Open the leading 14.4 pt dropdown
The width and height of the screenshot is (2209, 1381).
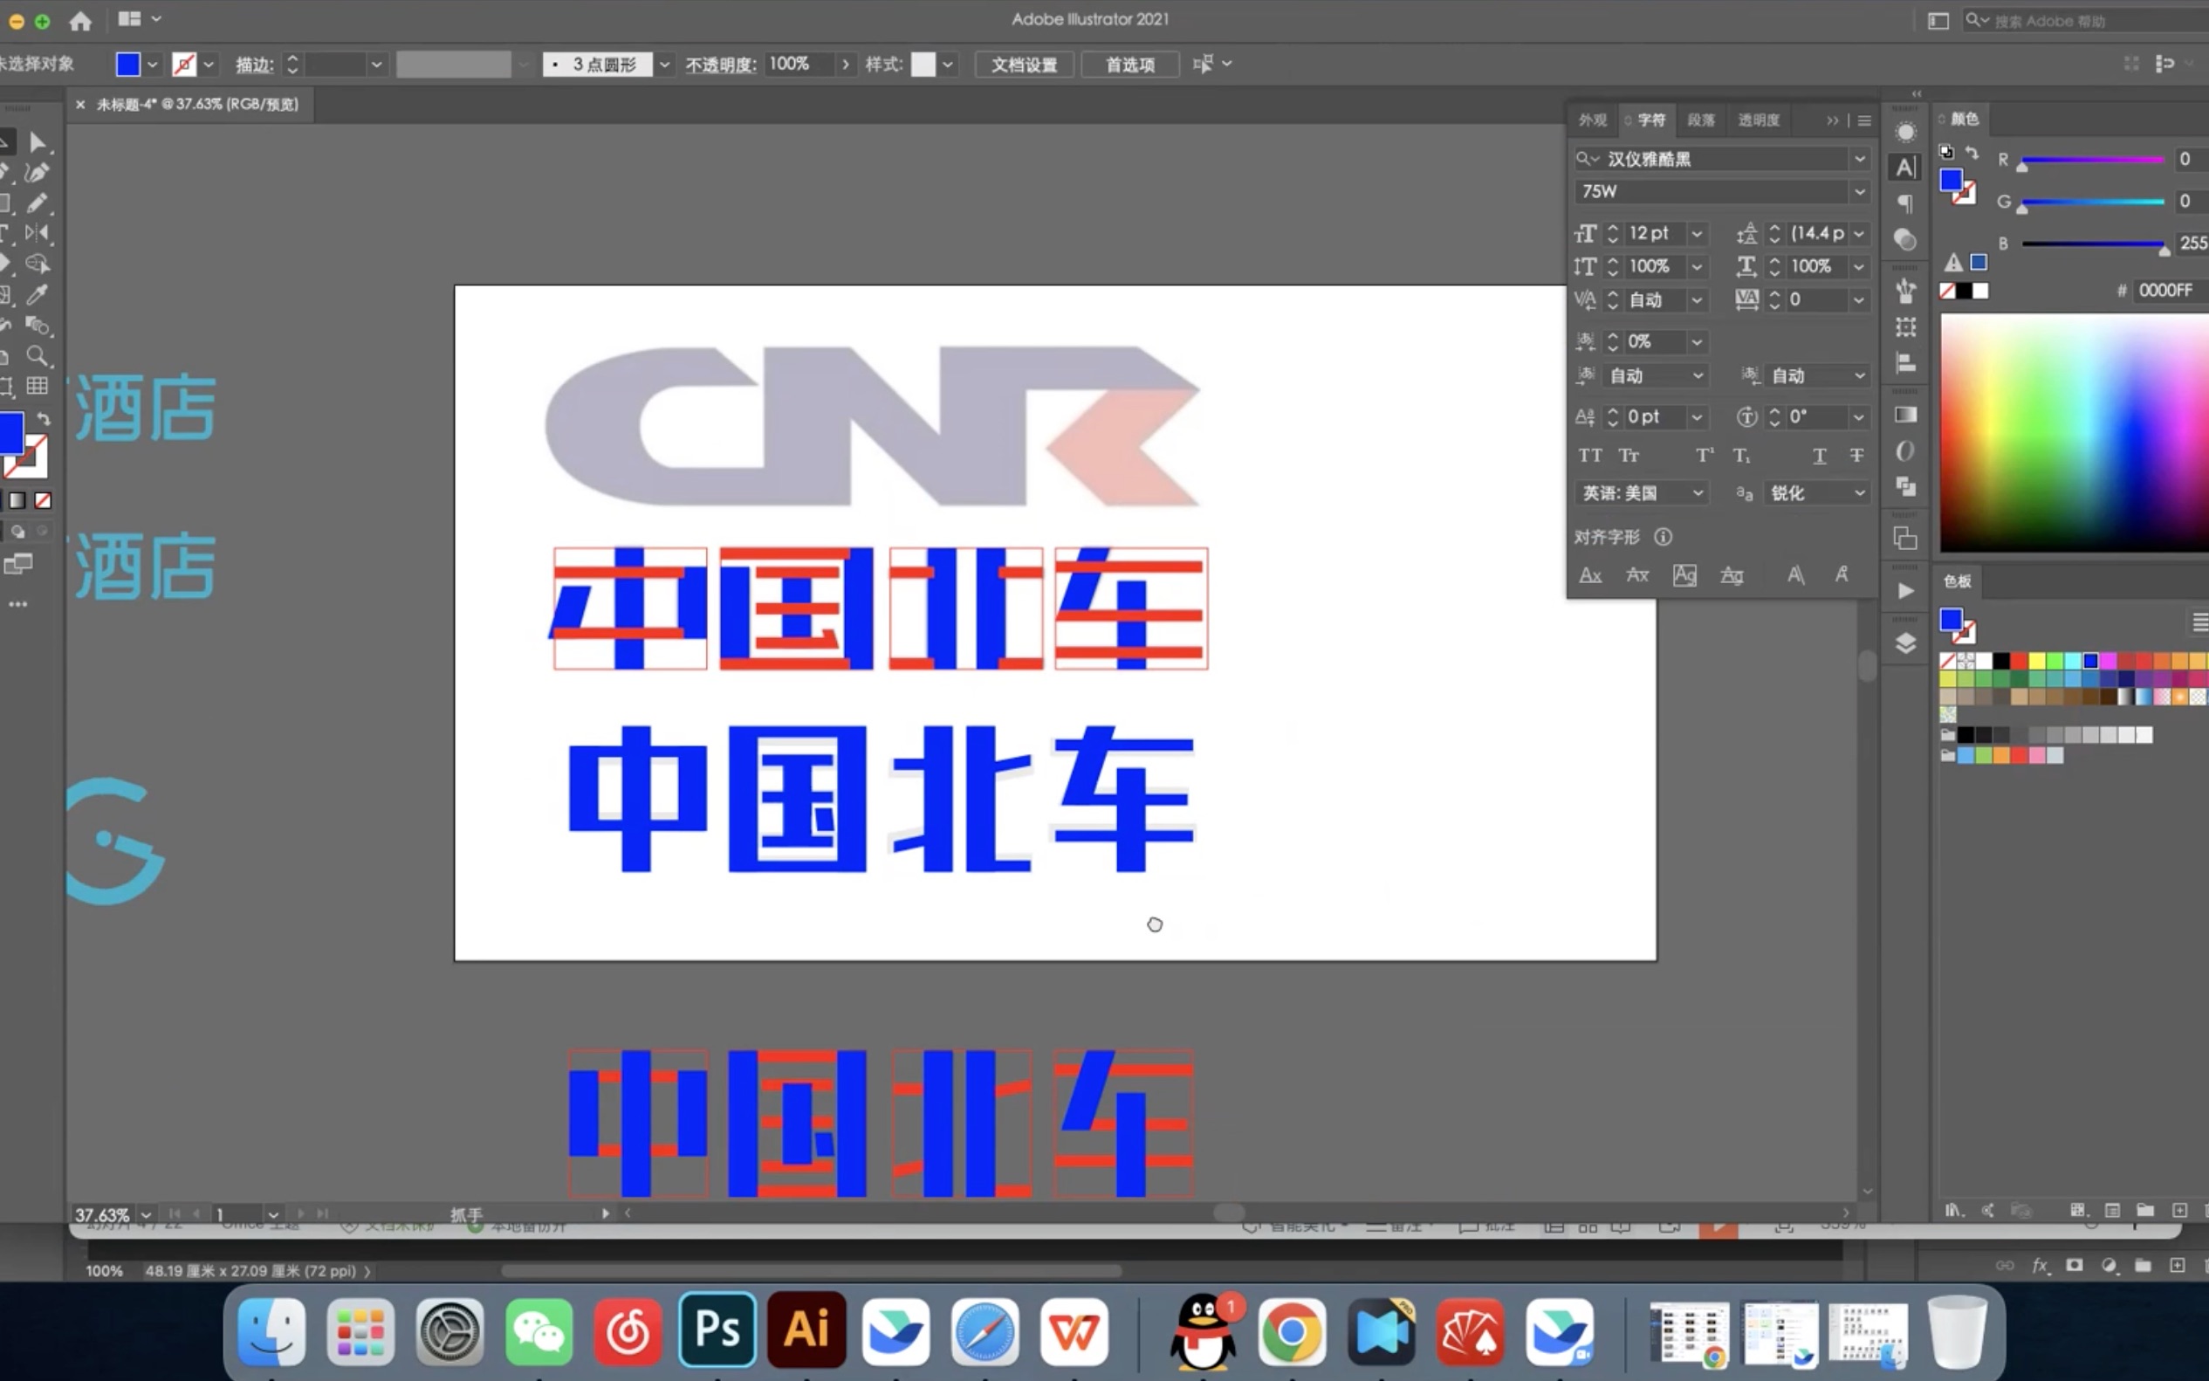point(1859,234)
